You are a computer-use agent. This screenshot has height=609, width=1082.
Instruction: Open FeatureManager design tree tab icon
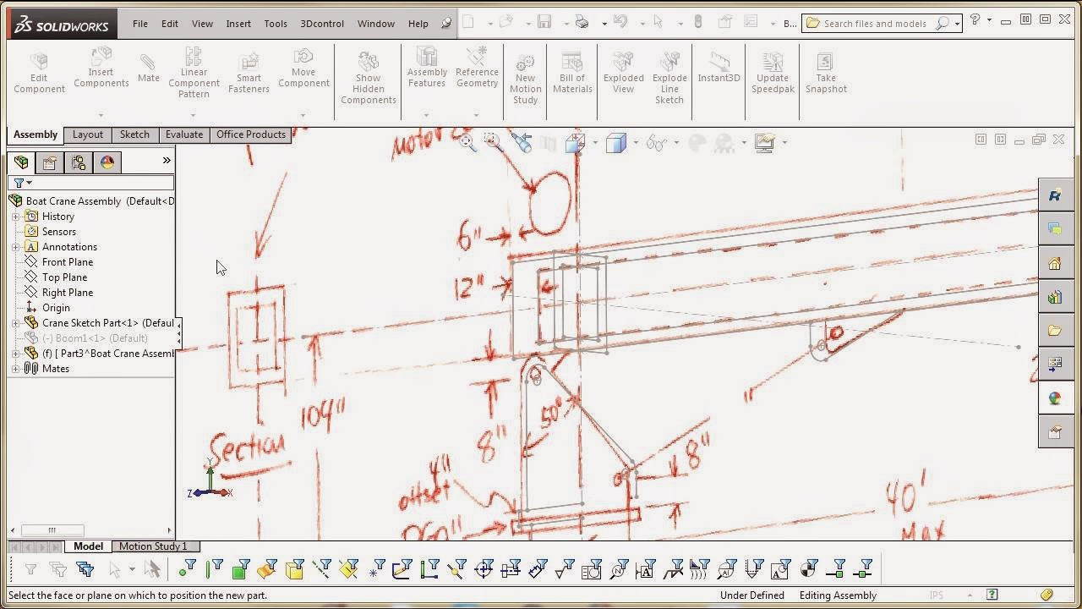point(21,162)
